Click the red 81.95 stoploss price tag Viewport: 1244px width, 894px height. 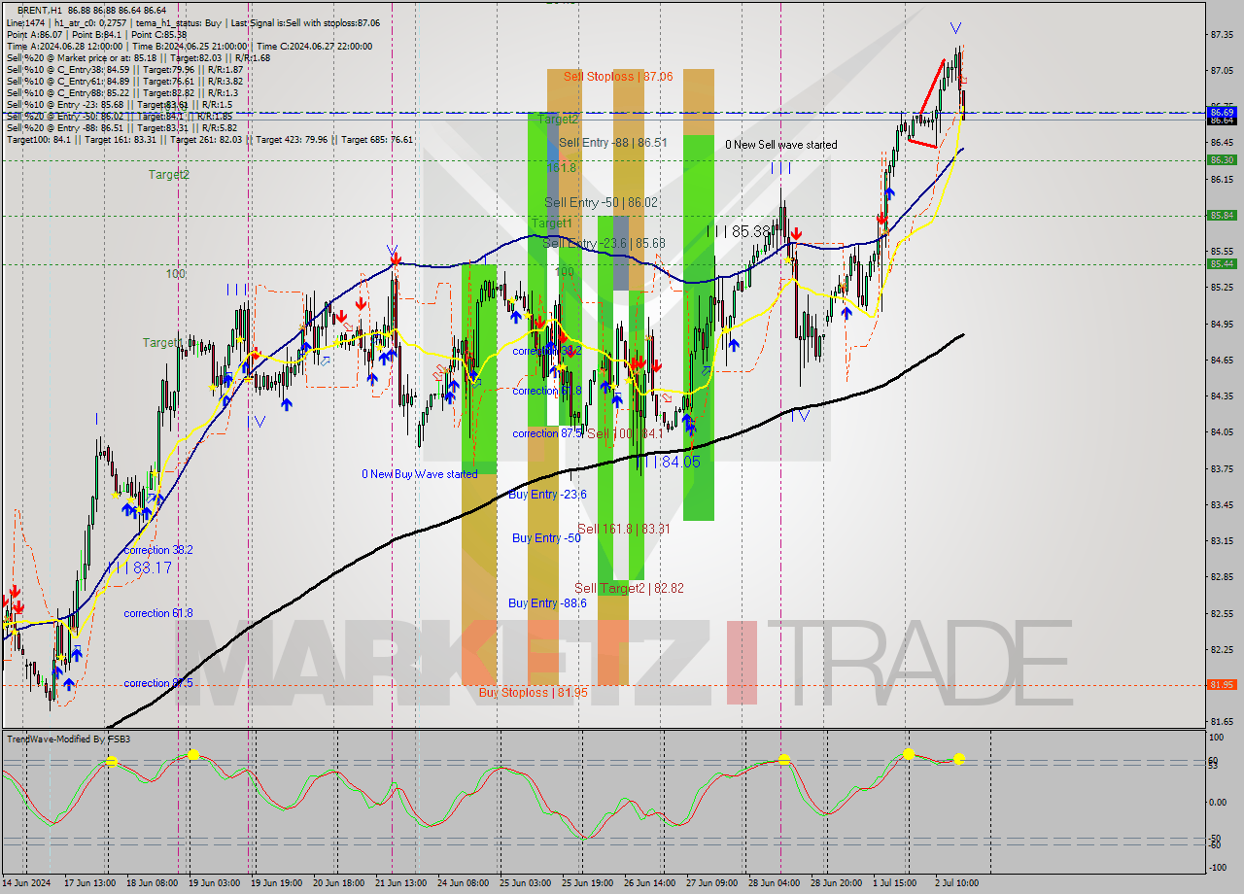tap(1223, 685)
